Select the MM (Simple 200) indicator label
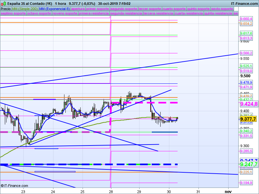The image size is (259, 194). 25,9
